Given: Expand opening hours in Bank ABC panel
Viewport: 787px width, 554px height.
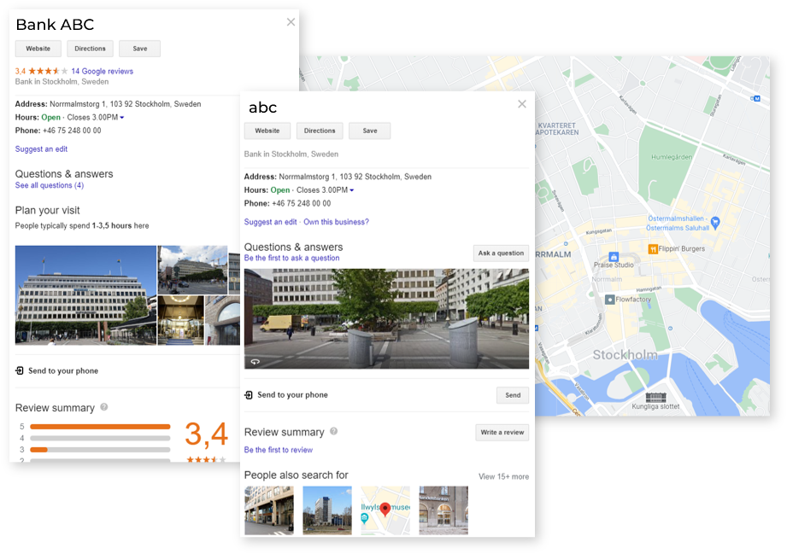Looking at the screenshot, I should point(122,118).
